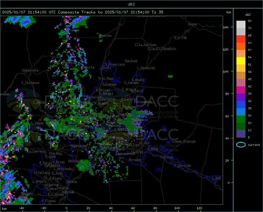The width and height of the screenshot is (263, 212).
Task: Click the white 80 dBZ legend swatch
Action: [x=241, y=24]
